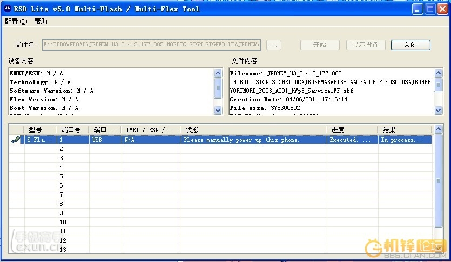Click the 显示设备 show device button

tap(366, 45)
